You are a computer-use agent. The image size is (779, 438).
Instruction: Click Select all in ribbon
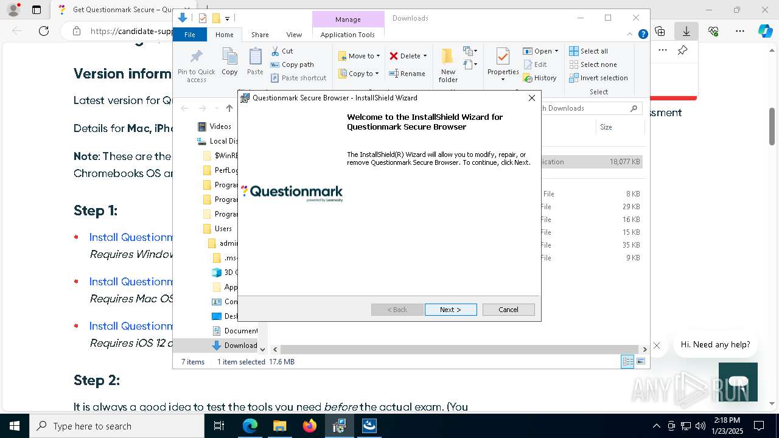(589, 51)
